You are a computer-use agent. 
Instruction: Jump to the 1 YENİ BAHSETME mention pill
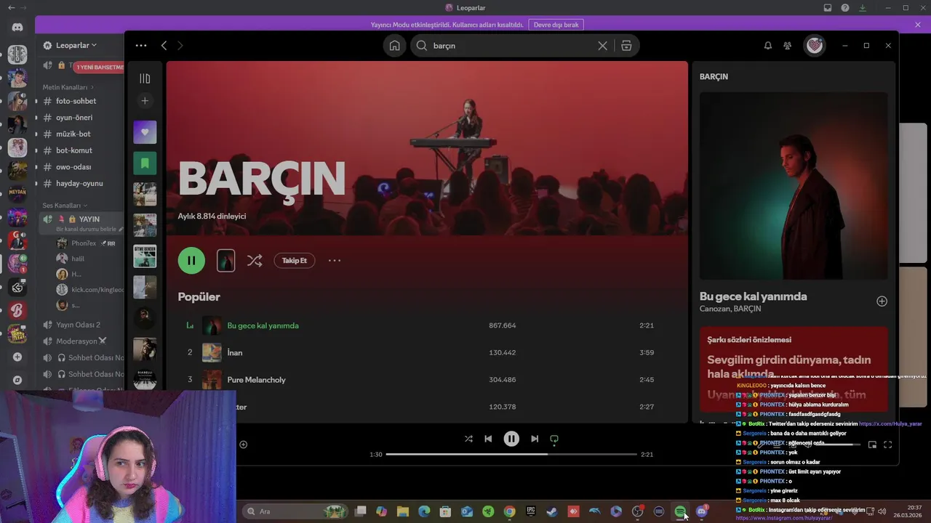pyautogui.click(x=100, y=67)
